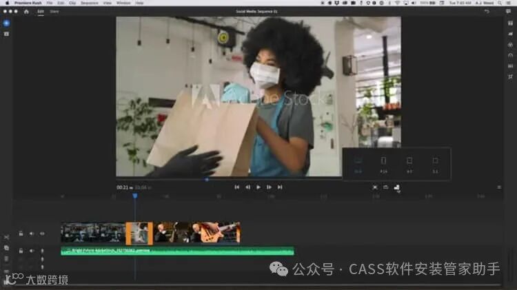The image size is (517, 290).
Task: Click the Control Tracks icon below the trash tool
Action: [x=6, y=271]
